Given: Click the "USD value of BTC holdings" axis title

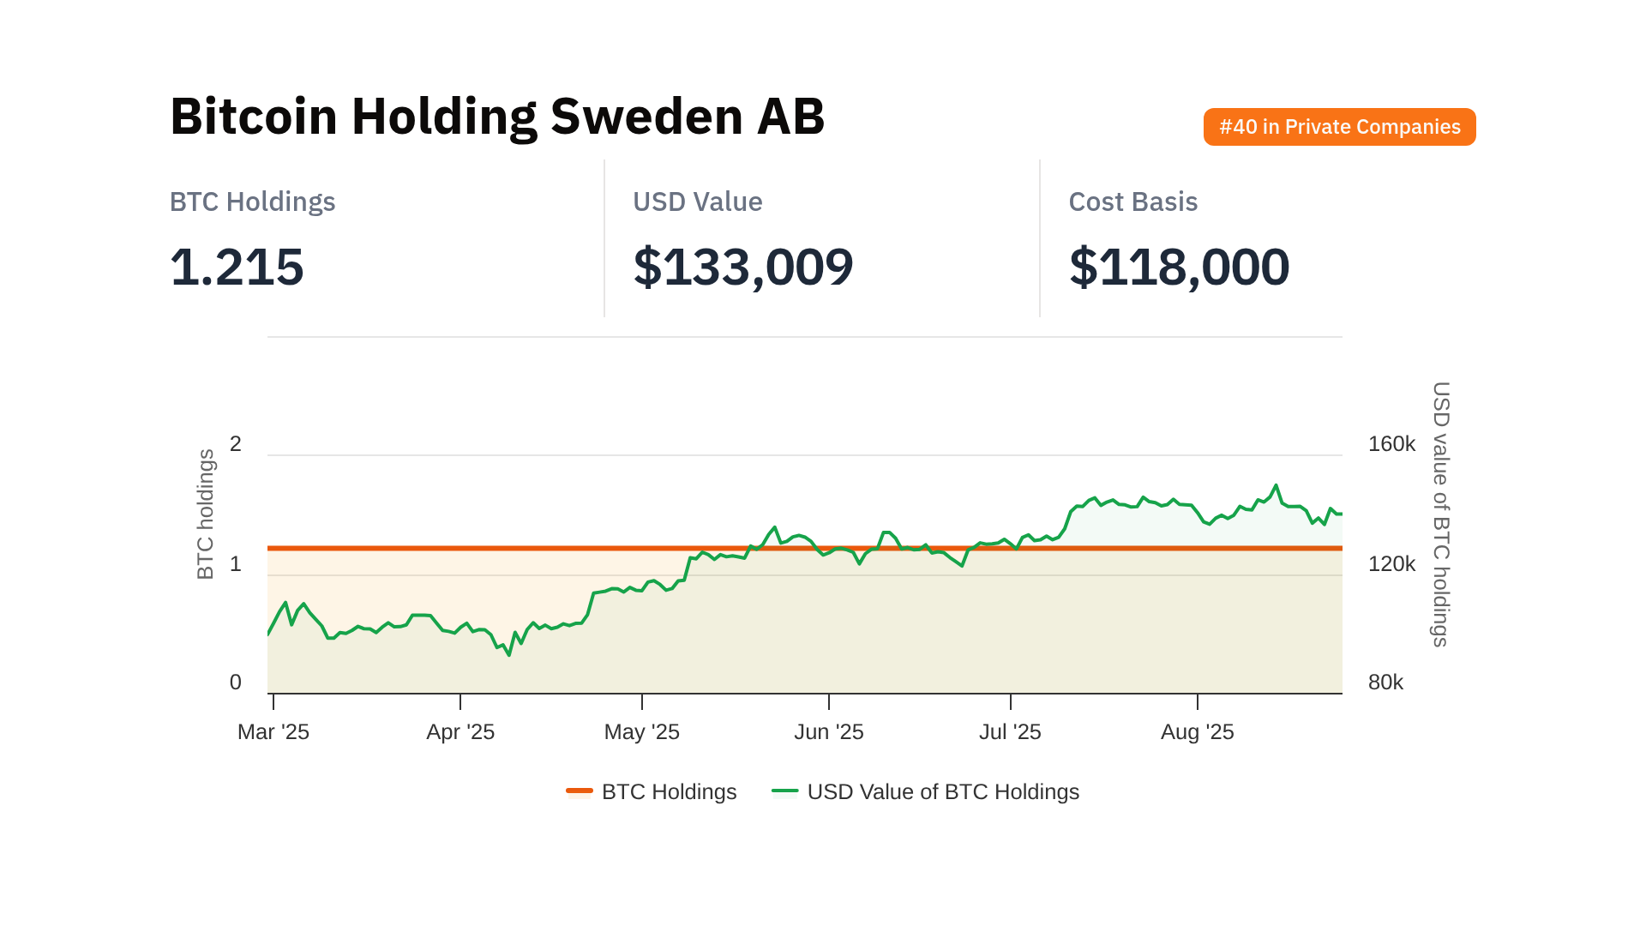Looking at the screenshot, I should click(1441, 514).
